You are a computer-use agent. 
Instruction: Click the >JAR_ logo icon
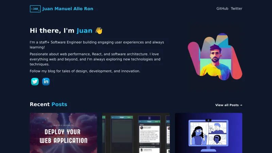35,9
